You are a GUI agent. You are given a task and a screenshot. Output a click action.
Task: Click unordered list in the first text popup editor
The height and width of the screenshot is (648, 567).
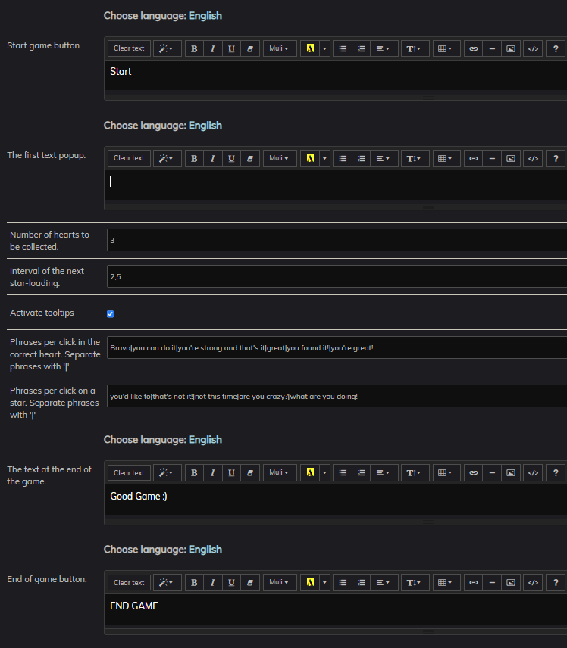click(x=343, y=159)
